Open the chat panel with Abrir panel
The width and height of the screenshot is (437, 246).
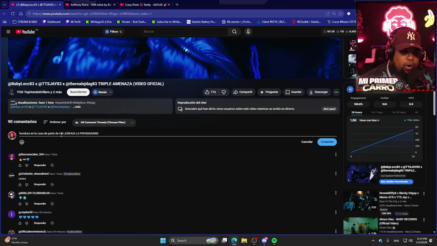tap(329, 109)
